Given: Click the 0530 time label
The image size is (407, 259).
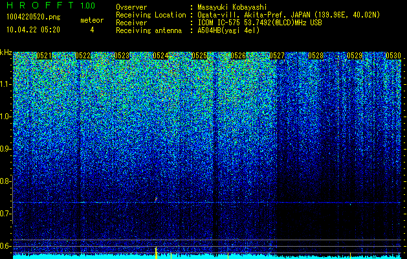Looking at the screenshot, I should 393,56.
